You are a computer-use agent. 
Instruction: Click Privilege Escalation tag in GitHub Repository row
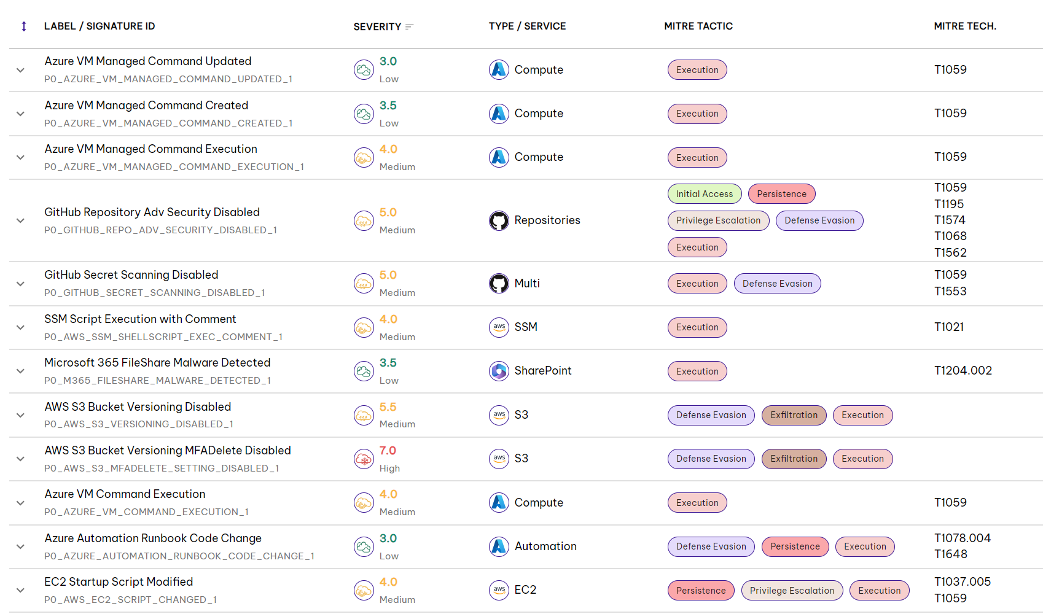click(718, 220)
